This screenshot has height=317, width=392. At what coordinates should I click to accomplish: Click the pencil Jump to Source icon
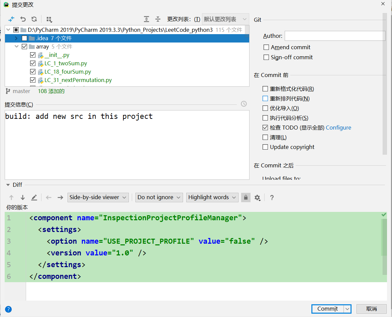(34, 197)
